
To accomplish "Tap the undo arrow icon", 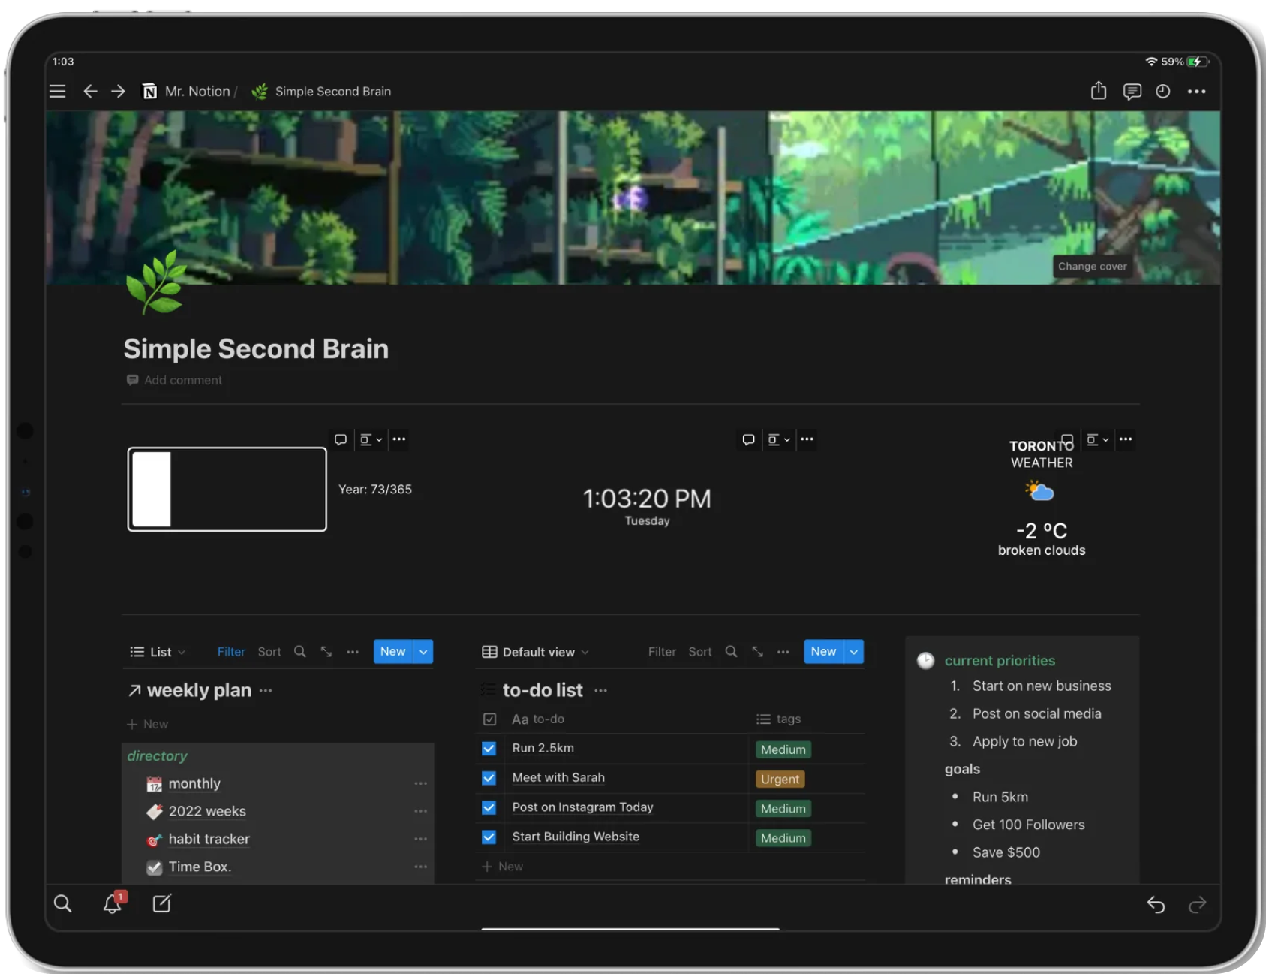I will [1156, 905].
